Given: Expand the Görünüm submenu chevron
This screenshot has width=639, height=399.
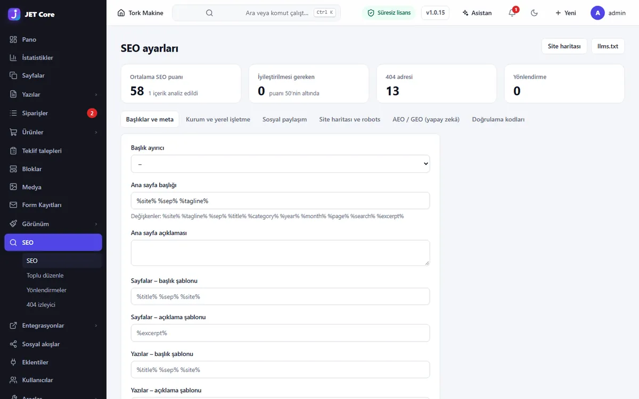Looking at the screenshot, I should [96, 224].
